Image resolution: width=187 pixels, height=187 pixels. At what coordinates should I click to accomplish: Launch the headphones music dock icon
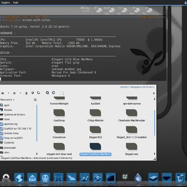click(x=58, y=178)
